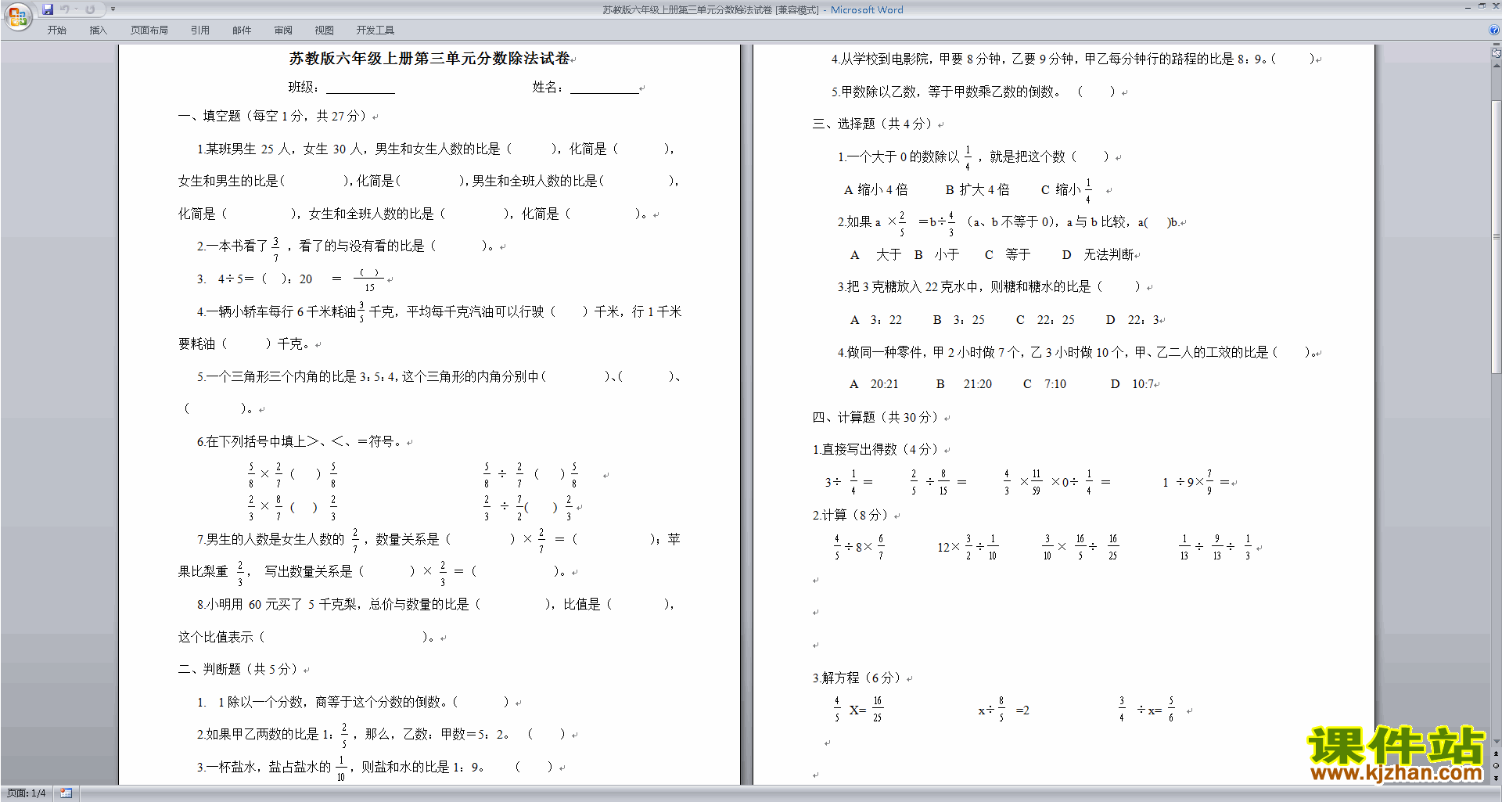This screenshot has height=802, width=1502.
Task: Click the line 3.把3克糖放入22克水中
Action: pos(990,286)
